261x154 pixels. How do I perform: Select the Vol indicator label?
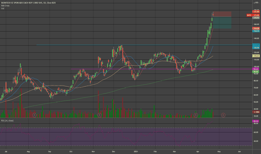tap(3, 8)
